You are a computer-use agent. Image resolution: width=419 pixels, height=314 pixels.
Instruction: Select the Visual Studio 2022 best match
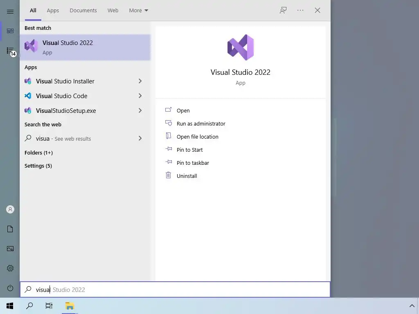point(85,47)
